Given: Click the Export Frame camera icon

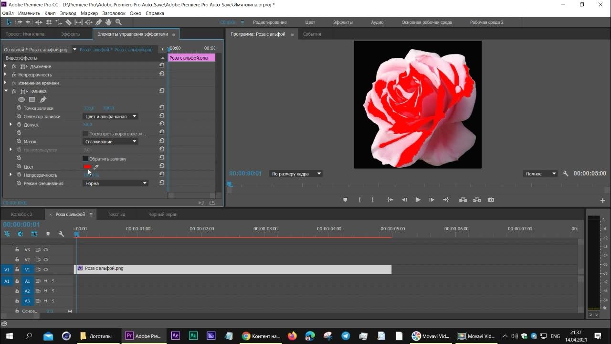Looking at the screenshot, I should coord(491,200).
